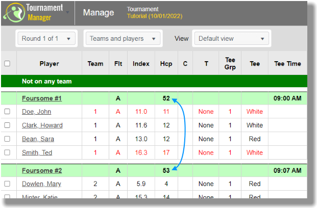This screenshot has height=208, width=317.
Task: Click the C column header
Action: (x=185, y=64)
